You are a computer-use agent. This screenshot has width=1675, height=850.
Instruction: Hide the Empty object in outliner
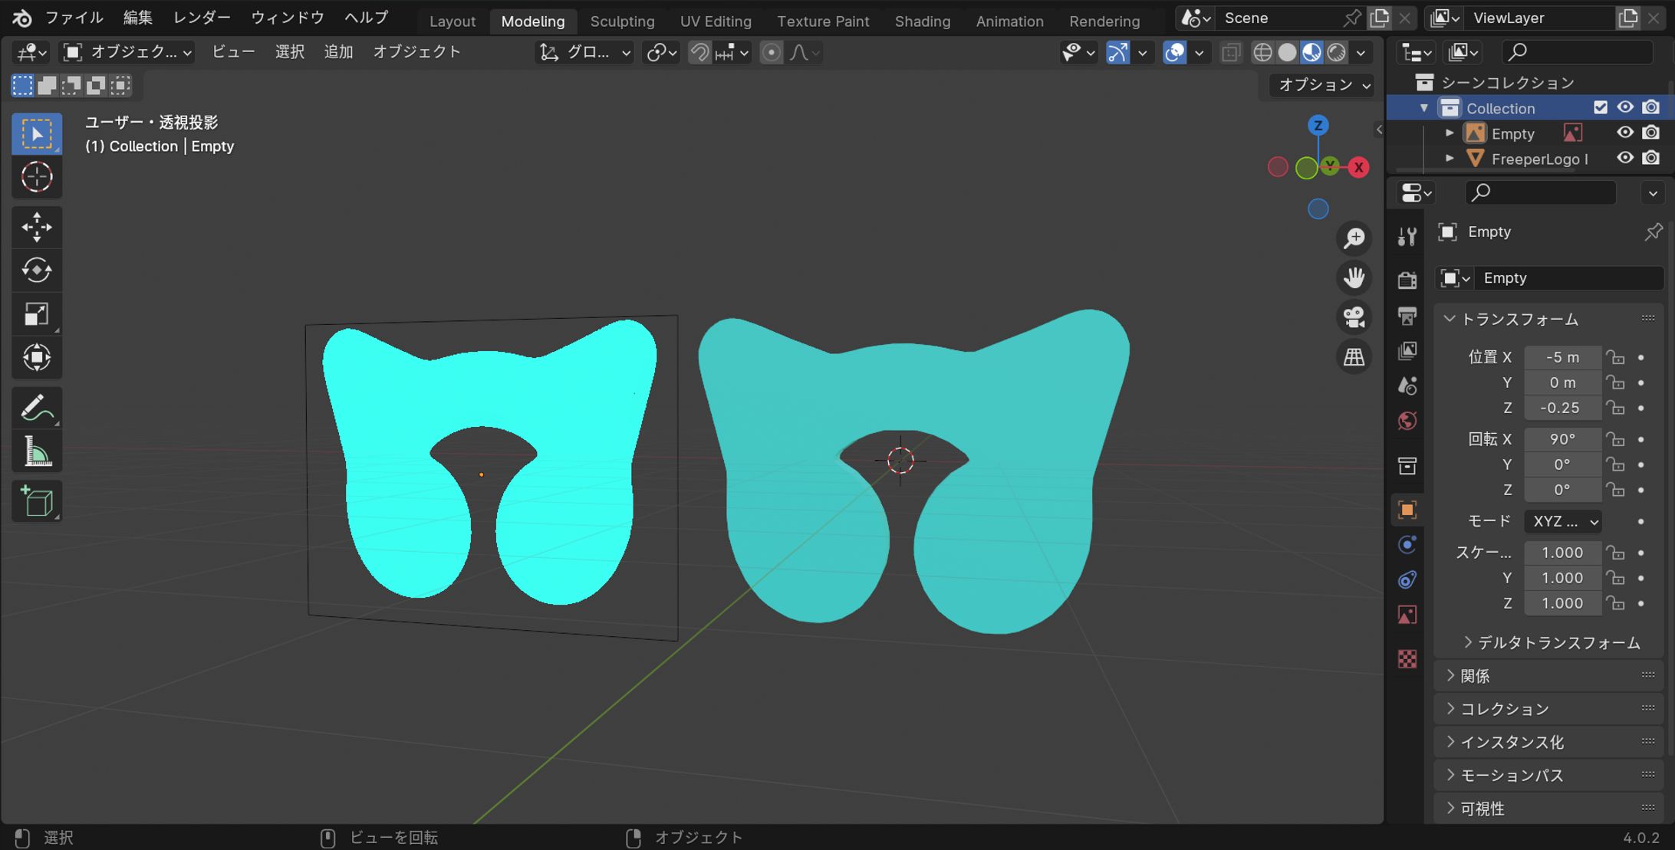click(1624, 133)
